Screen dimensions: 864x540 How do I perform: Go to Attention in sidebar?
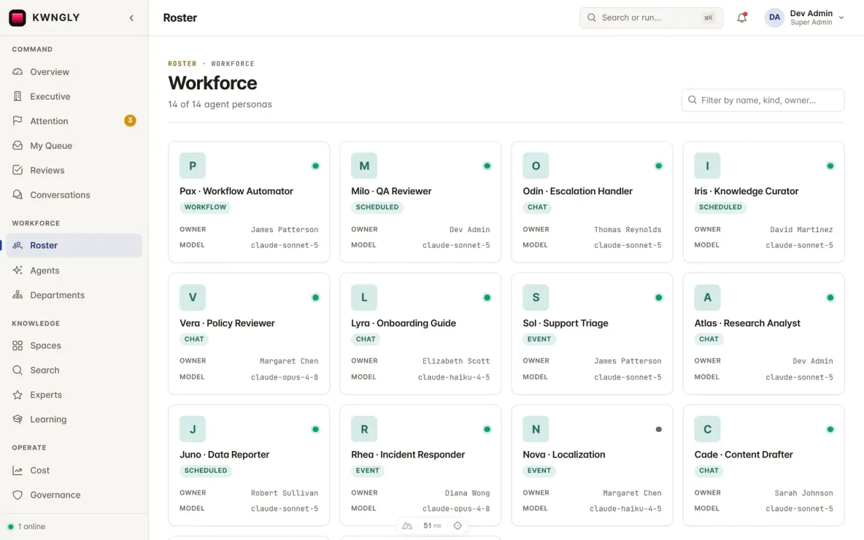tap(74, 121)
